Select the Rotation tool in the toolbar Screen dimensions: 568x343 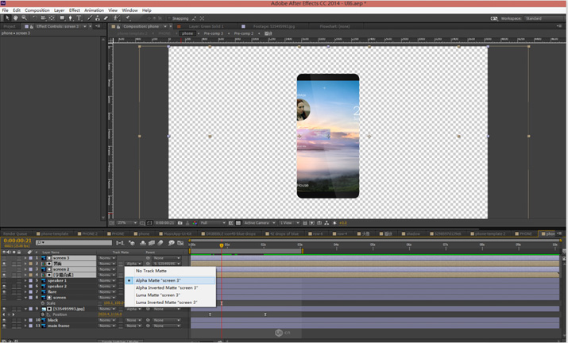point(33,17)
